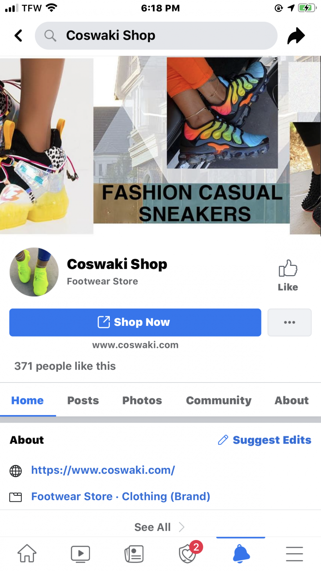The image size is (321, 571).
Task: Switch to the Posts tab
Action: click(x=83, y=400)
